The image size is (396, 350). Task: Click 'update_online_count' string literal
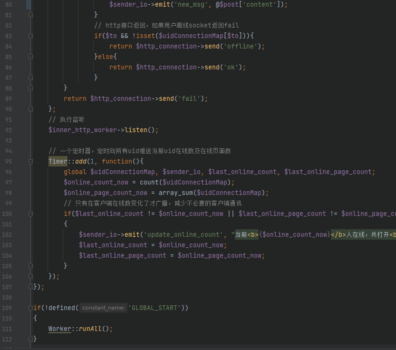click(184, 234)
